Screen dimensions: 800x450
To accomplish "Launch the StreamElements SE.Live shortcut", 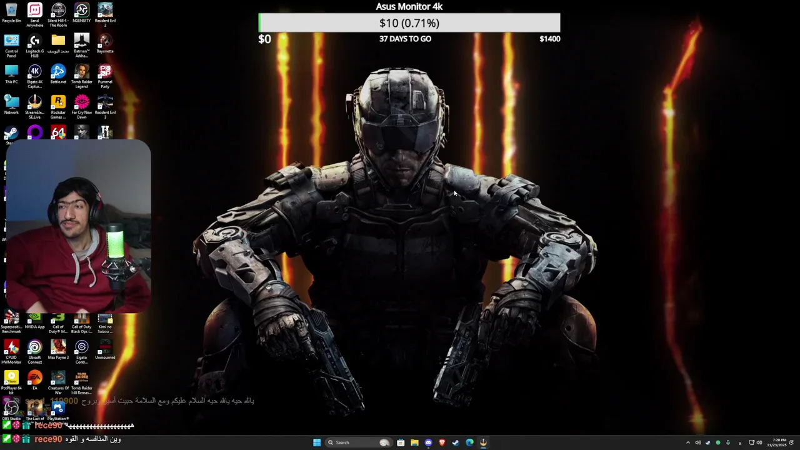I will (x=35, y=107).
